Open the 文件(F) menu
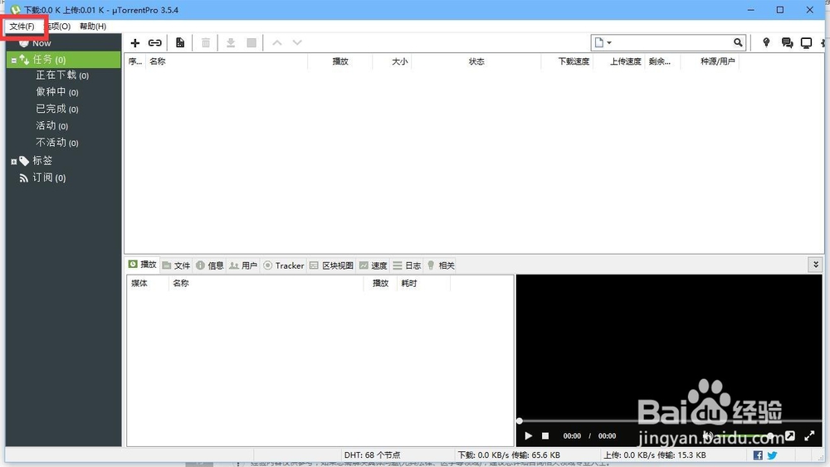Image resolution: width=830 pixels, height=467 pixels. (22, 27)
